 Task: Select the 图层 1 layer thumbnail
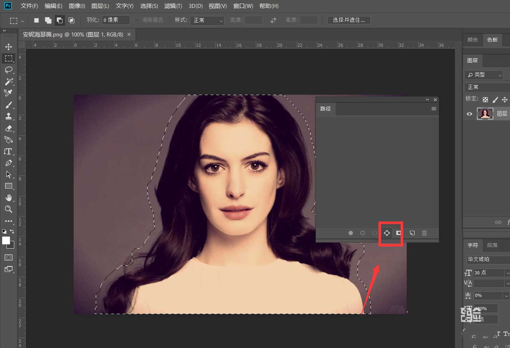[485, 114]
